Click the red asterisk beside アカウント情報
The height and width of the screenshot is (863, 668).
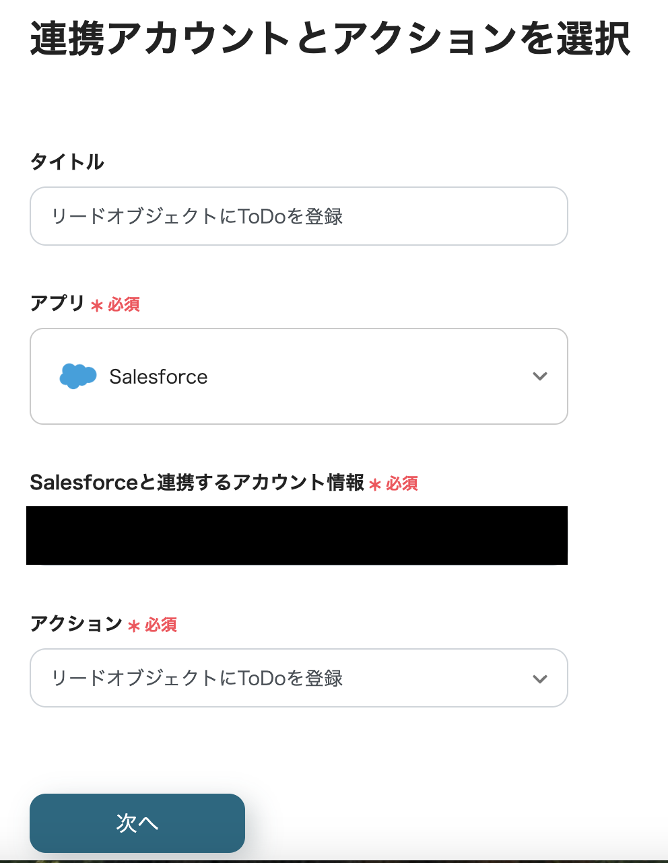pos(375,485)
